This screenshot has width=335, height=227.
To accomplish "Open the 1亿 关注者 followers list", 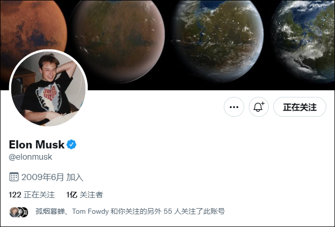I will point(85,195).
